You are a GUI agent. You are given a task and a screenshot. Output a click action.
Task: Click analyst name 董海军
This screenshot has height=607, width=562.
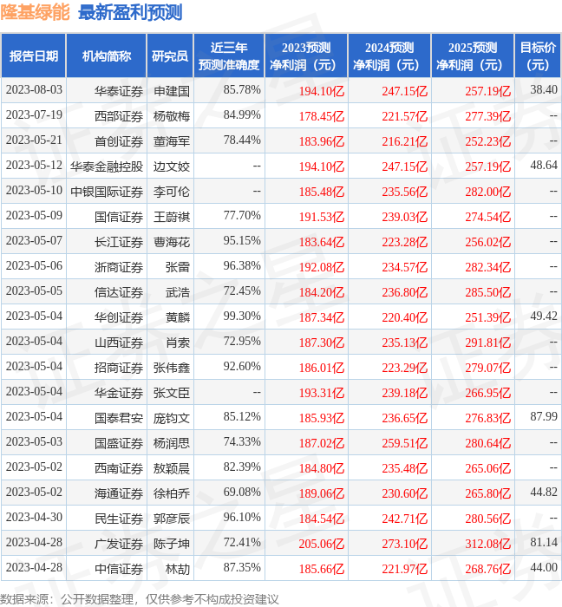[172, 141]
